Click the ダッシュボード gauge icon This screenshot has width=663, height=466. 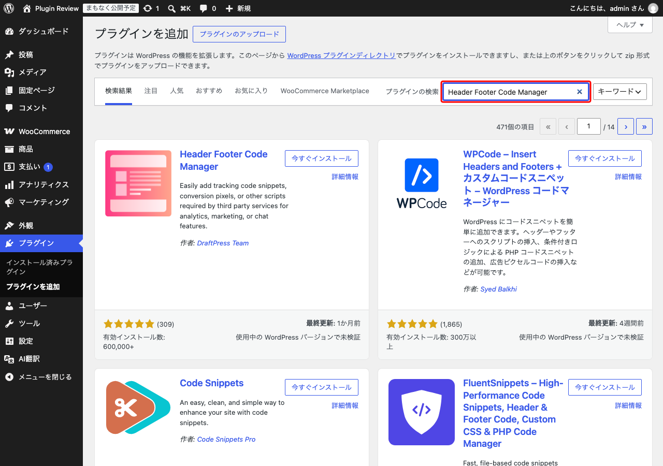pos(9,32)
